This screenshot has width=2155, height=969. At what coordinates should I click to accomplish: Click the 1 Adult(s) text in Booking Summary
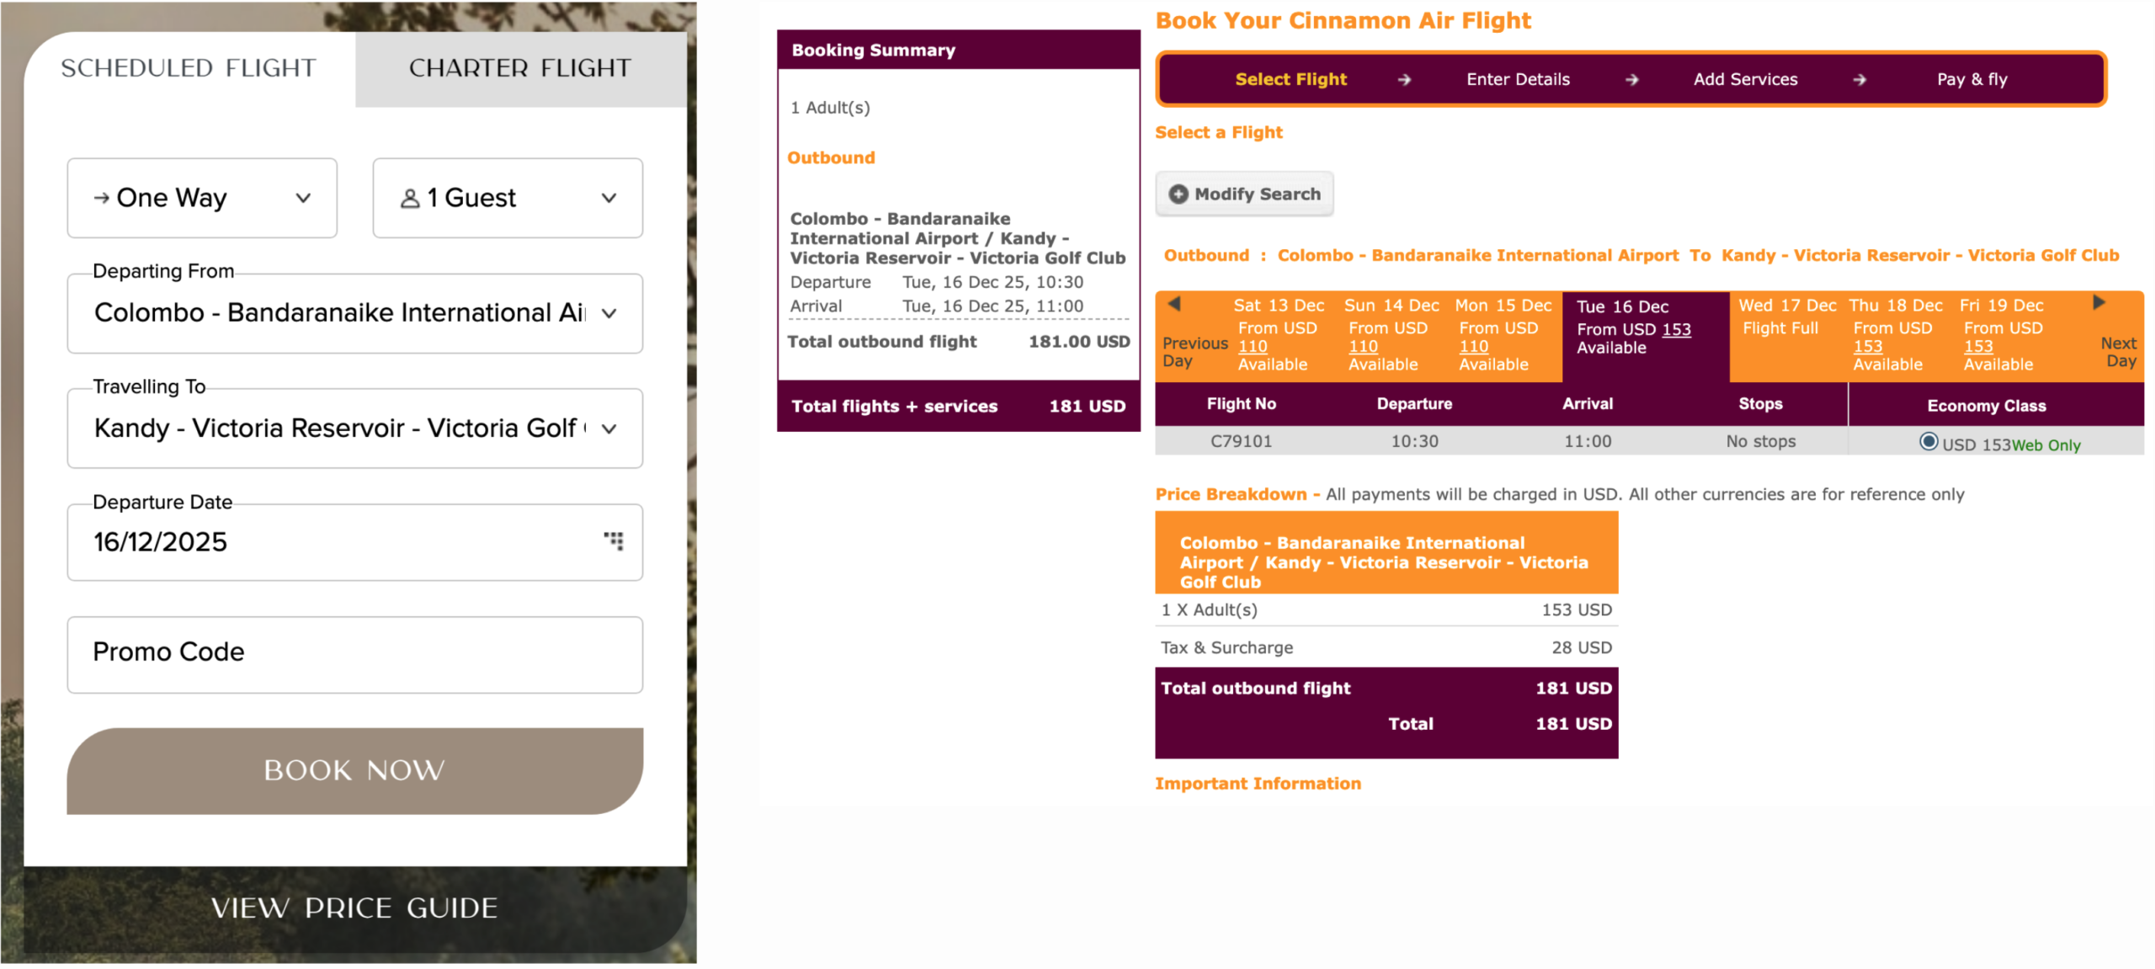pos(830,108)
